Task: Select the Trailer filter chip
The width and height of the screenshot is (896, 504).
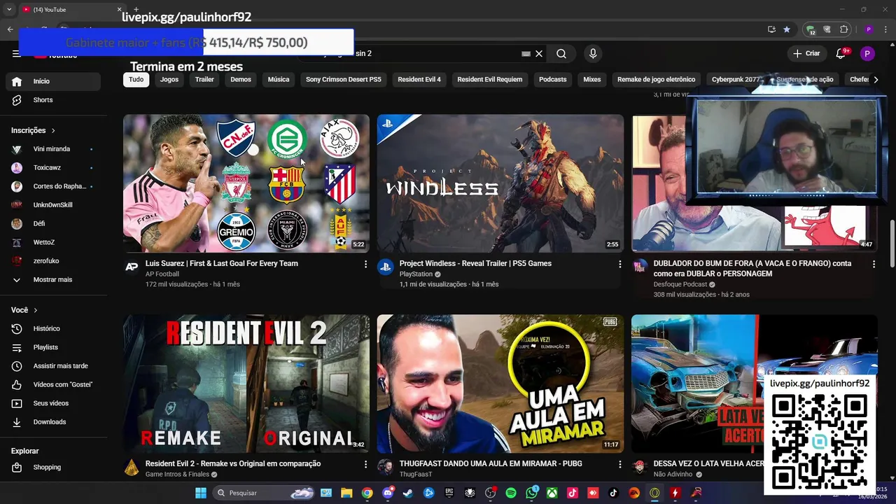Action: pos(204,80)
